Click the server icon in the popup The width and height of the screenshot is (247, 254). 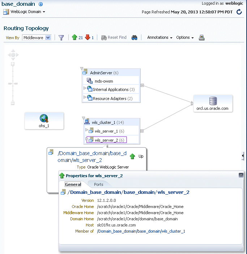[51, 152]
